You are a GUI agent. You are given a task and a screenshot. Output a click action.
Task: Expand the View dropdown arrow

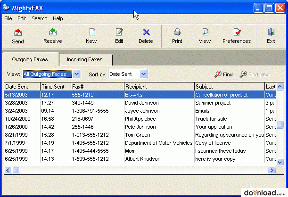(76, 74)
